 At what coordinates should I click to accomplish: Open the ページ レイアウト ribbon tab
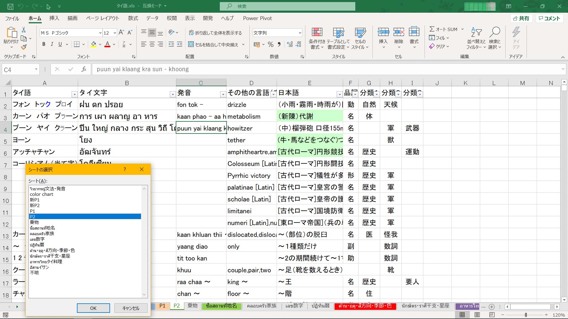click(x=103, y=18)
